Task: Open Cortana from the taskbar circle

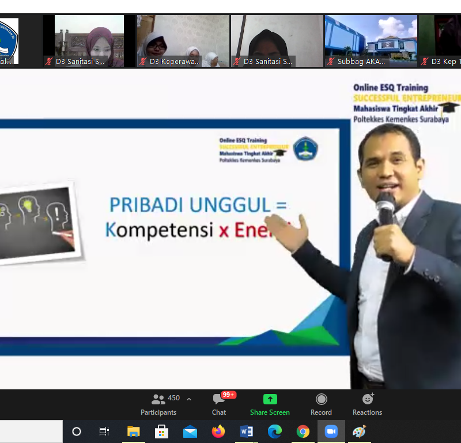Action: tap(77, 431)
